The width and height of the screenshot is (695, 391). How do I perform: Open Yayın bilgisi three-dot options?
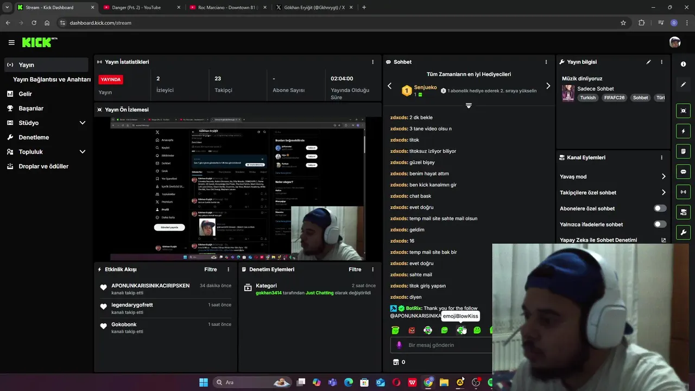pyautogui.click(x=661, y=62)
